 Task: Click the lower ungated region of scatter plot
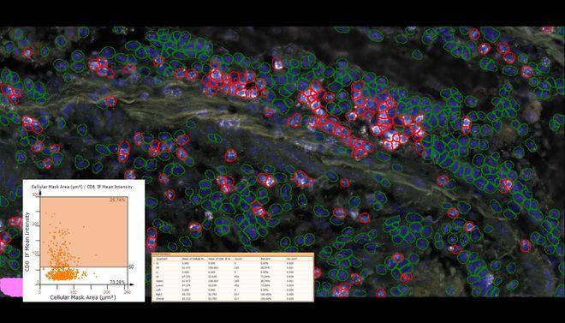pos(84,275)
